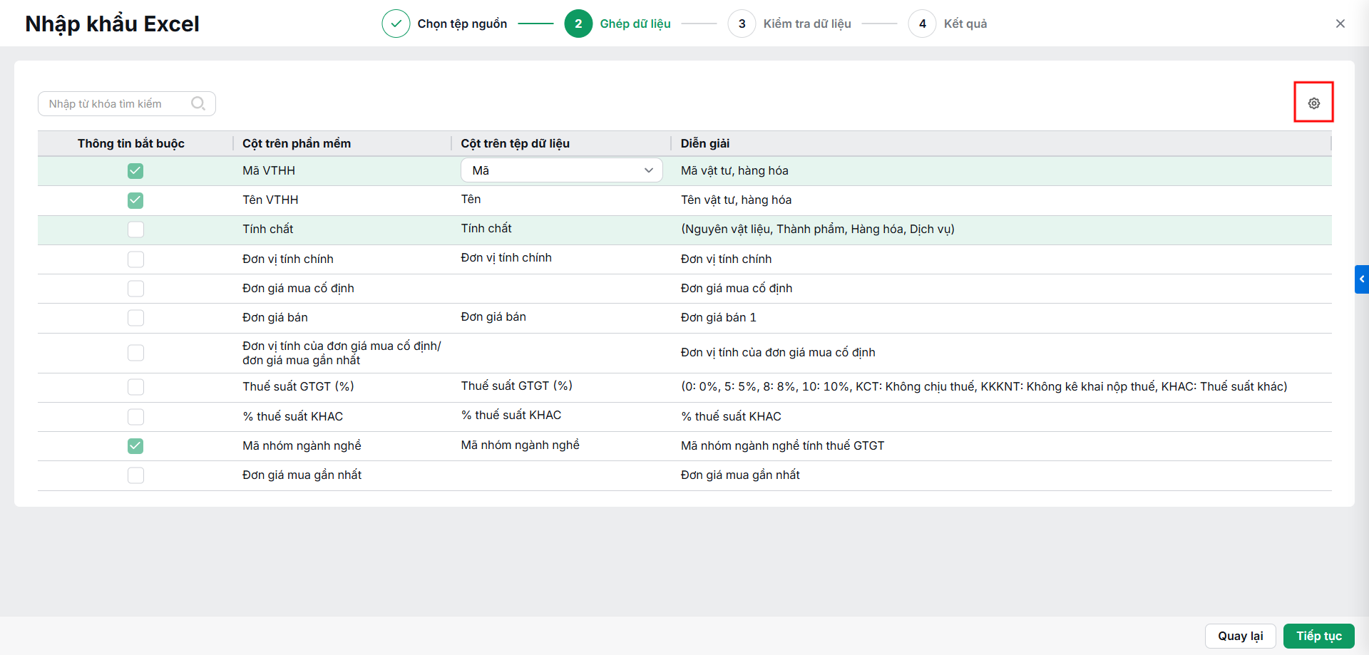Screen dimensions: 1369x655
Task: Open file column cell showing % thuế suất KHAC
Action: [561, 416]
